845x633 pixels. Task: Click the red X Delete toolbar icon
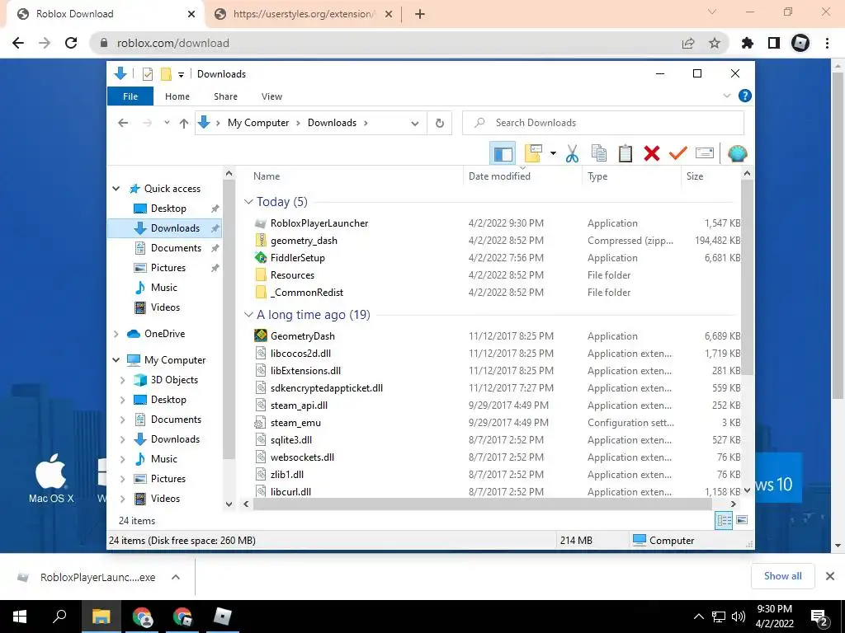coord(652,154)
